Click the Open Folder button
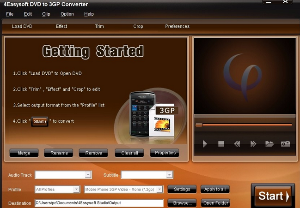The image size is (300, 208). tap(215, 203)
